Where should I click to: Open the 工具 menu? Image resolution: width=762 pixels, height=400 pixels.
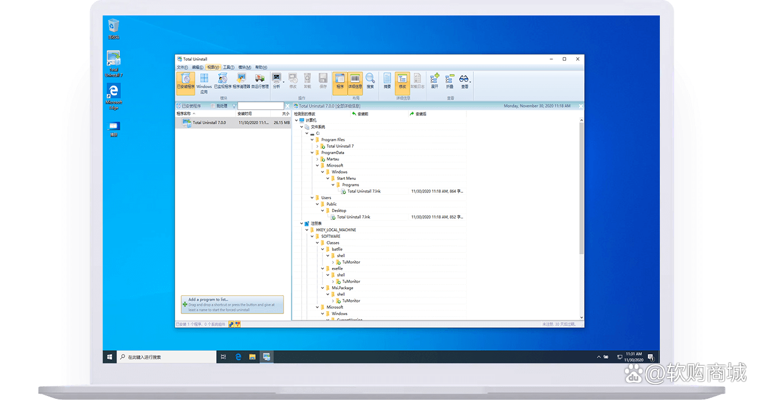pyautogui.click(x=229, y=67)
